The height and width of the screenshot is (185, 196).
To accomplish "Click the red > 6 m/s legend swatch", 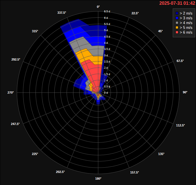I will pos(177,32).
